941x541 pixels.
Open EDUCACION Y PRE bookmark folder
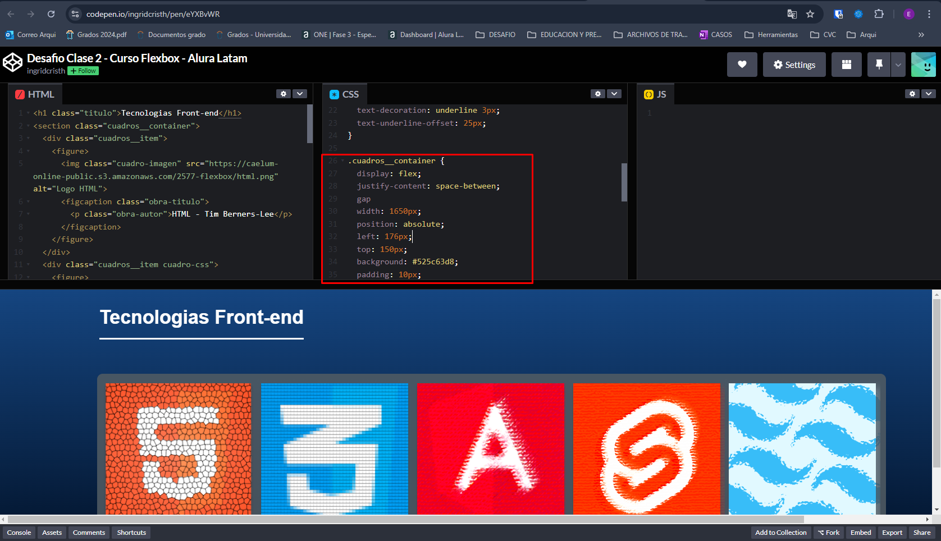(564, 35)
